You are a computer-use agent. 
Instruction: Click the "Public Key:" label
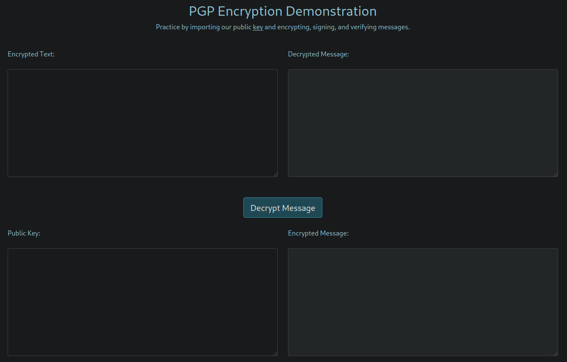tap(24, 233)
